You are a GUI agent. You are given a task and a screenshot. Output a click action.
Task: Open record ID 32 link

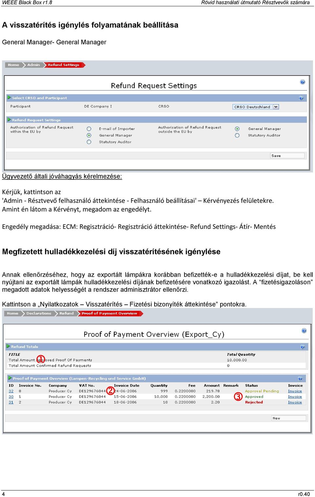[x=11, y=391]
